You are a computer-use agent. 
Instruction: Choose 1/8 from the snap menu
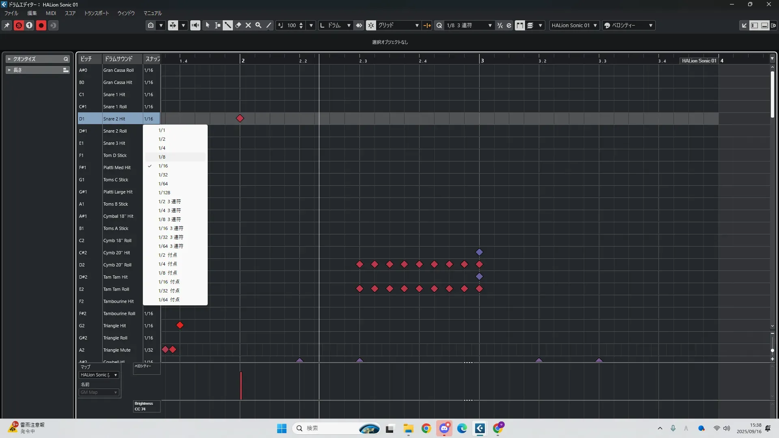tap(162, 157)
